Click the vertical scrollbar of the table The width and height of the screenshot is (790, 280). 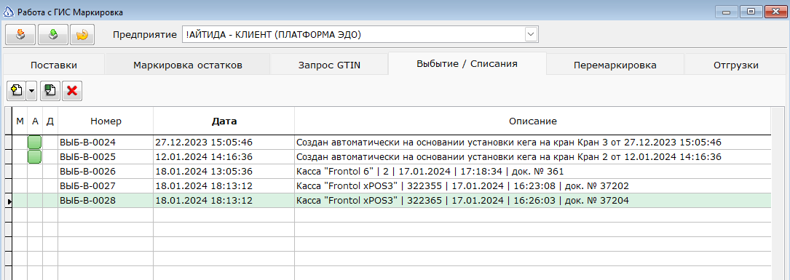[778, 193]
